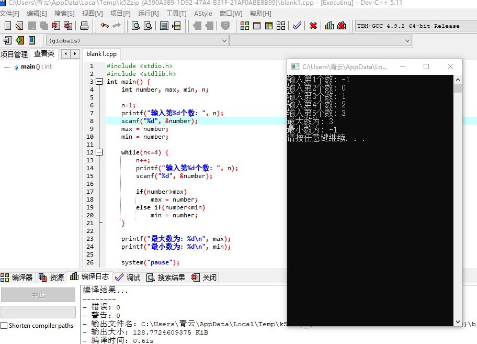Click the red X Stop Execution icon
Image resolution: width=477 pixels, height=344 pixels.
[313, 26]
